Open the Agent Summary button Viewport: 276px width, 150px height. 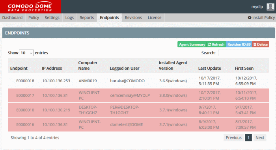pyautogui.click(x=192, y=44)
